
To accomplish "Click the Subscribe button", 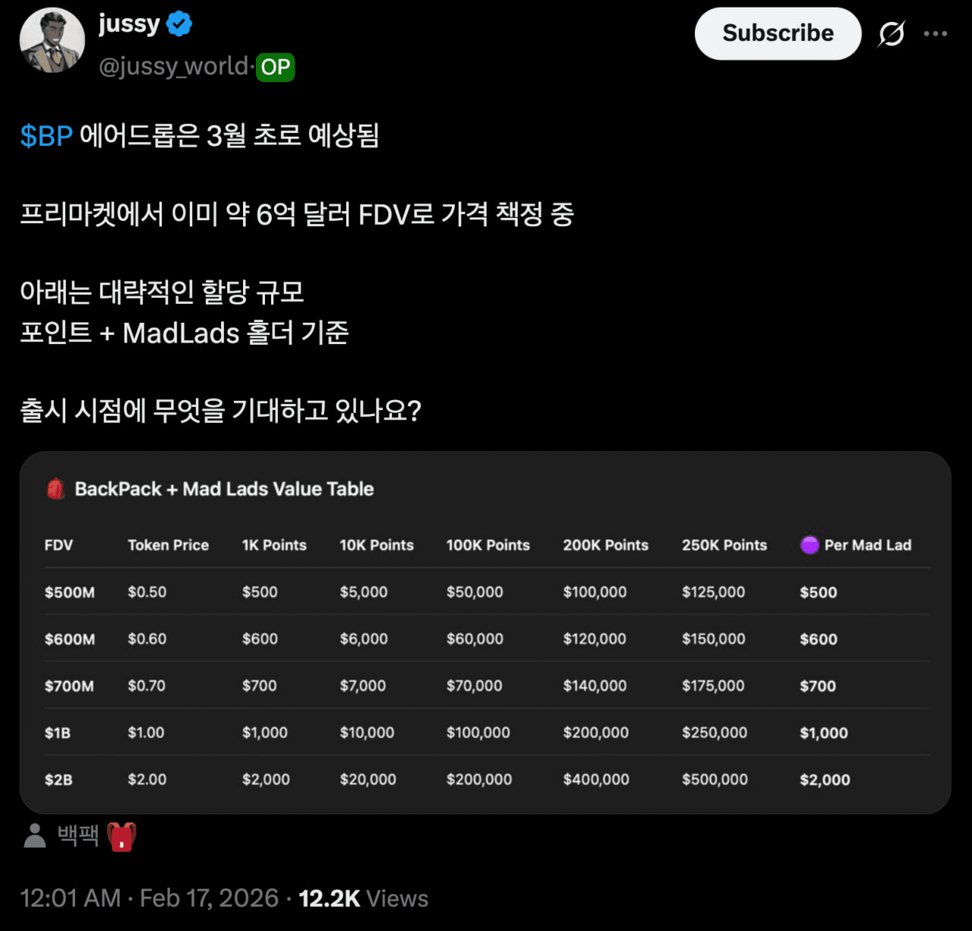I will [x=777, y=33].
